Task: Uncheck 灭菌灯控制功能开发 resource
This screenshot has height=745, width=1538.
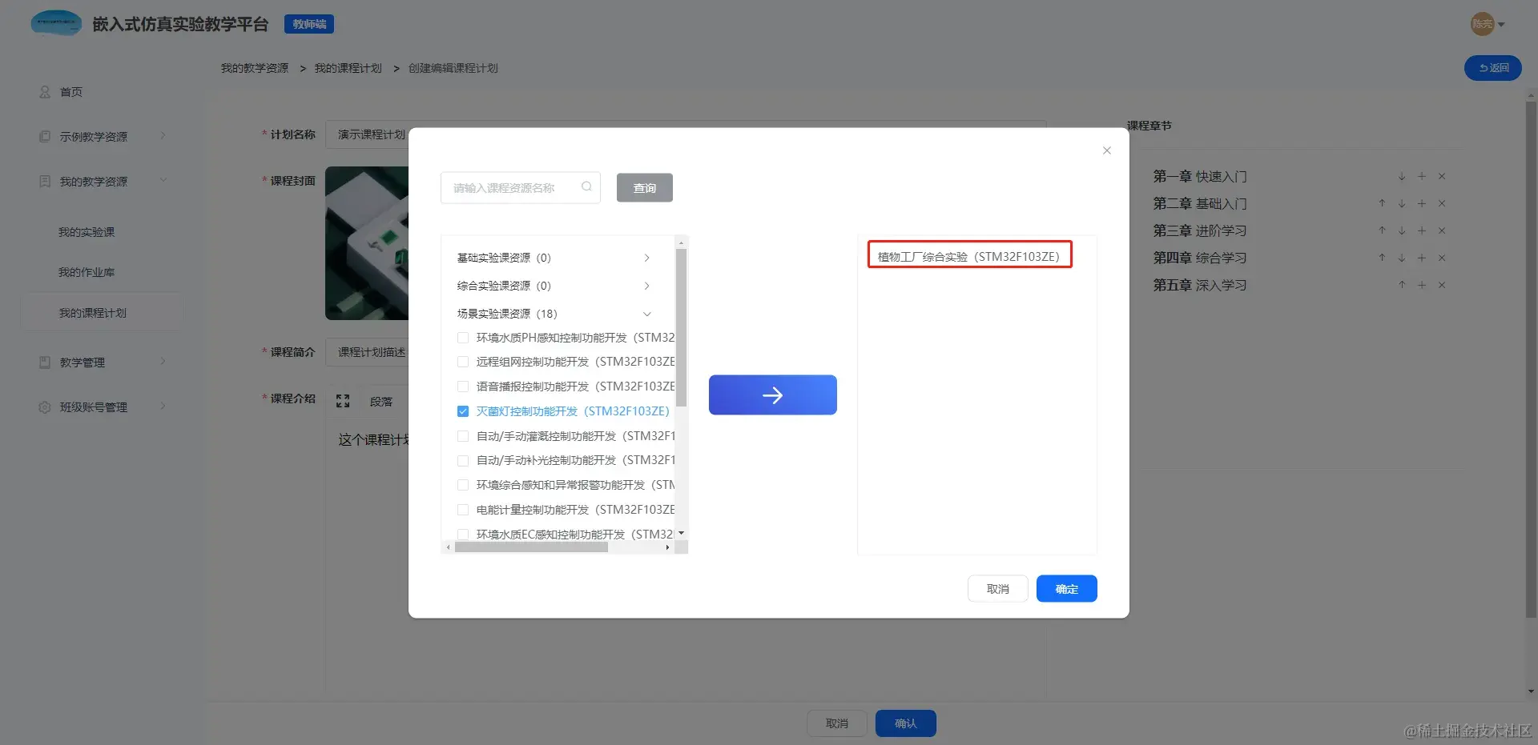Action: coord(463,411)
